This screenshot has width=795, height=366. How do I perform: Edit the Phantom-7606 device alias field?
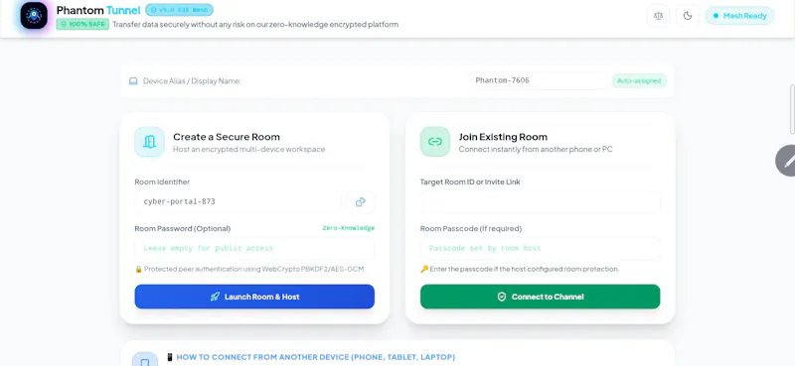(x=537, y=80)
